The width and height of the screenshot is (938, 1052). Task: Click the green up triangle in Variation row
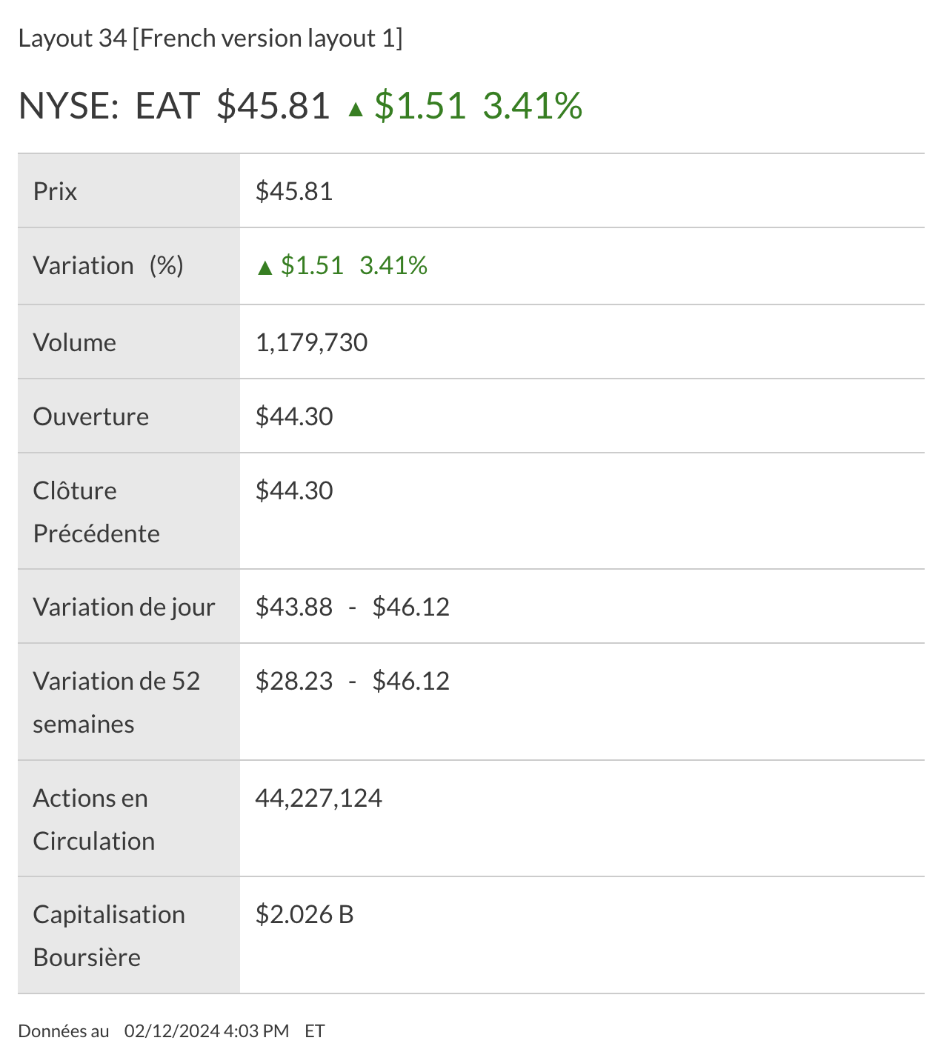(265, 267)
